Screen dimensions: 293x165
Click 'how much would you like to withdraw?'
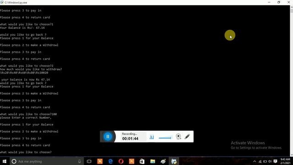(31, 69)
